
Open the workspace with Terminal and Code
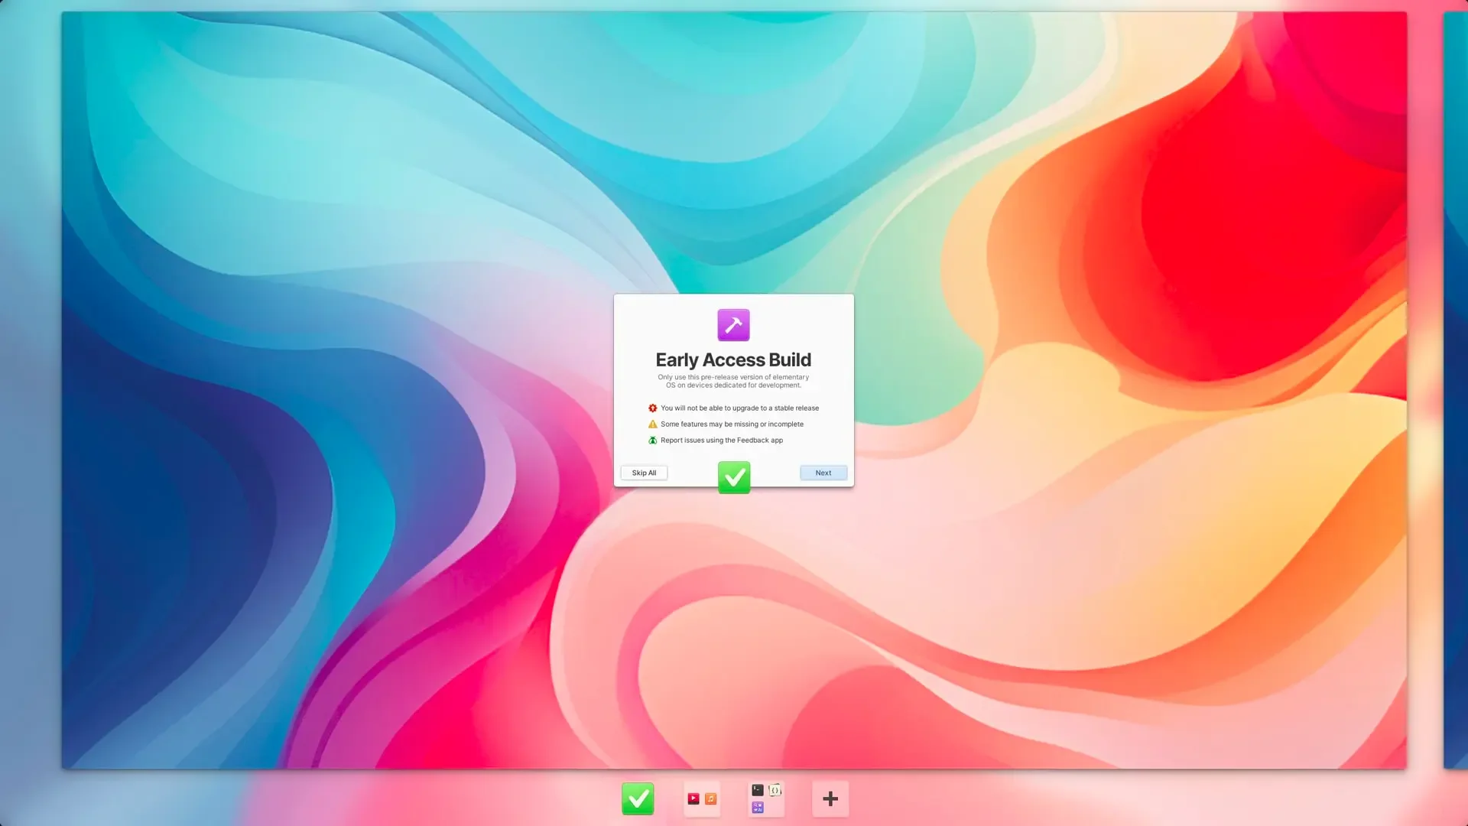[x=766, y=798]
